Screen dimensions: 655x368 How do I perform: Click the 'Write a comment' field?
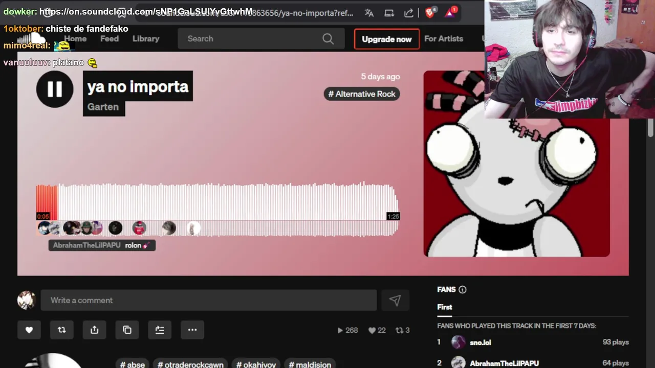(209, 301)
